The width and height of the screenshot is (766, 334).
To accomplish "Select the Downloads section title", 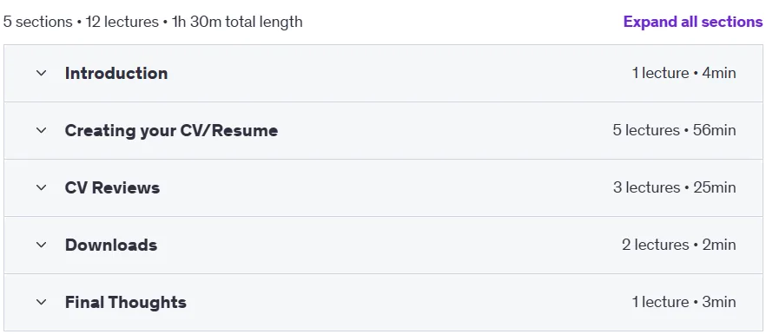I will [x=111, y=245].
